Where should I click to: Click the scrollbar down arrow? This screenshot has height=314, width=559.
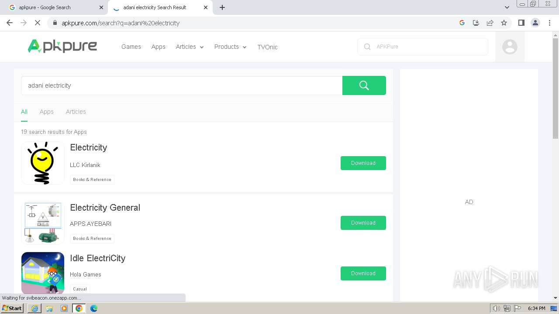click(556, 298)
